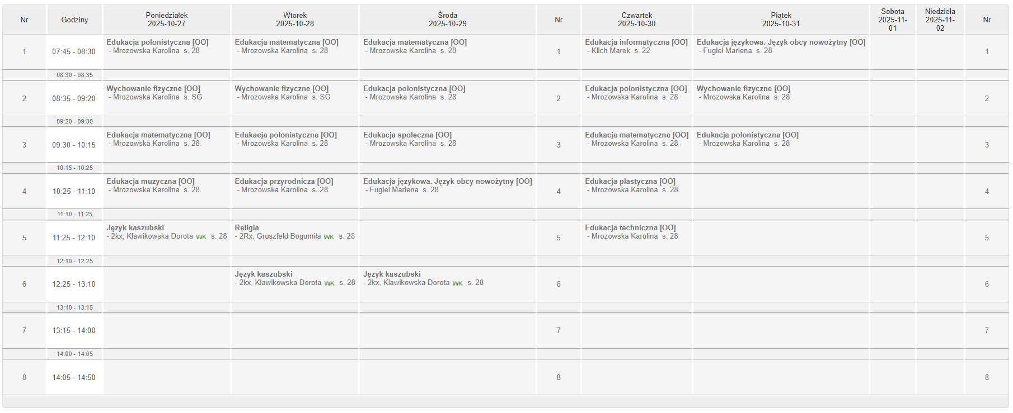Screen dimensions: 1013x413
Task: Open Friday's Wychowanie fizyczne lesson
Action: coord(743,89)
